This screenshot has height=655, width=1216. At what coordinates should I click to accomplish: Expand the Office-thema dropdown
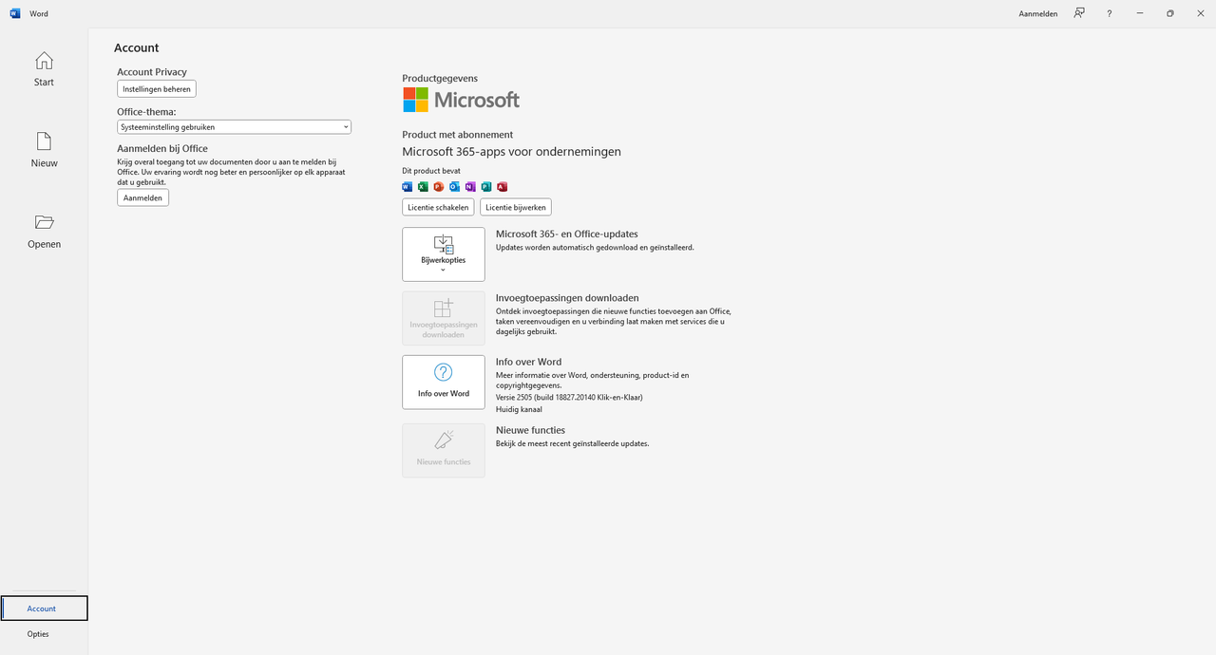[x=234, y=127]
